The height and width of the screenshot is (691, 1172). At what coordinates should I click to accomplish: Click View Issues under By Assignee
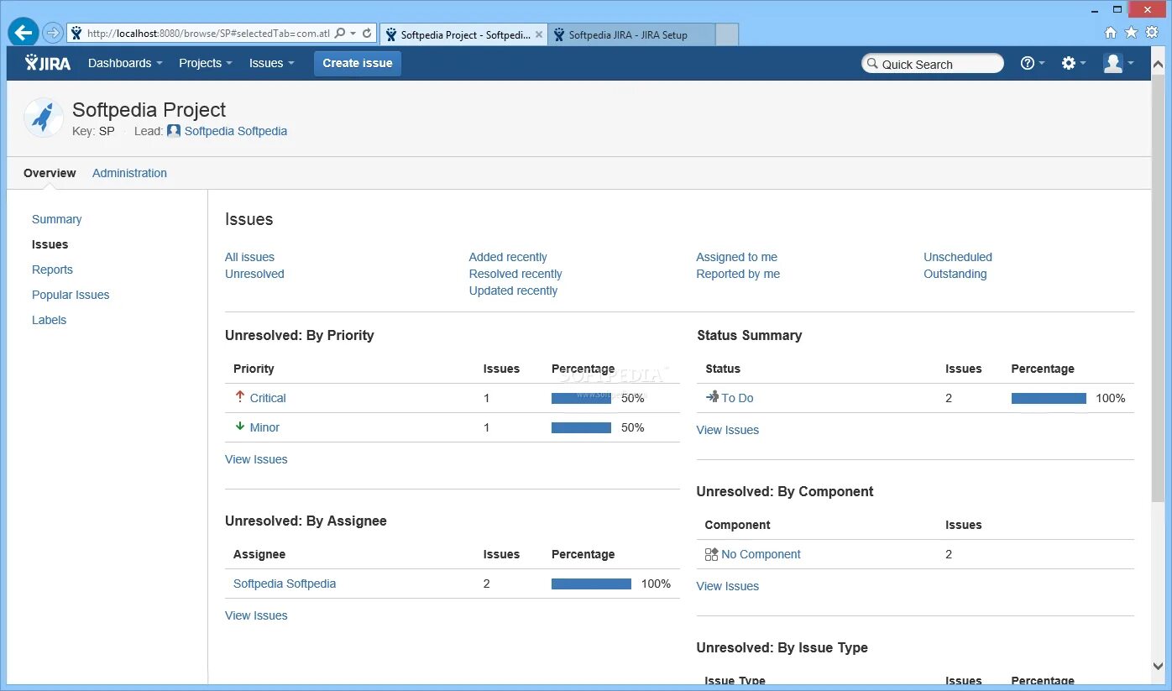(256, 615)
